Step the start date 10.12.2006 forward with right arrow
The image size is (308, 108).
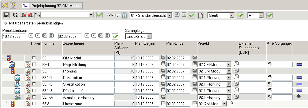[x=38, y=35]
